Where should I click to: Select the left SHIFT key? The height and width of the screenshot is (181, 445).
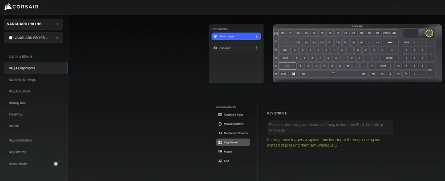coord(287,66)
